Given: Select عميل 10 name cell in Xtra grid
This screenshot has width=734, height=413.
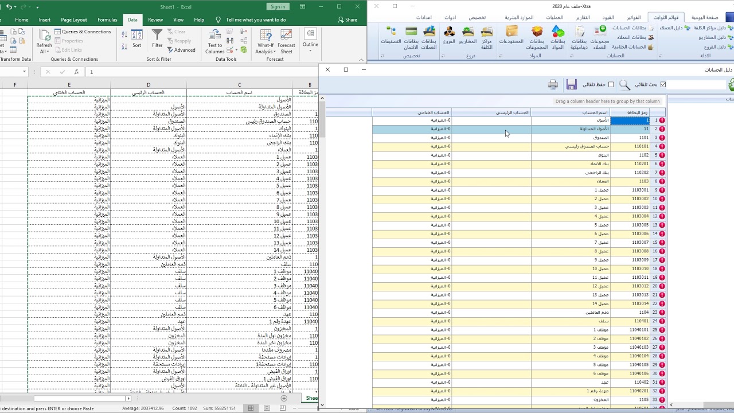Looking at the screenshot, I should coord(571,268).
